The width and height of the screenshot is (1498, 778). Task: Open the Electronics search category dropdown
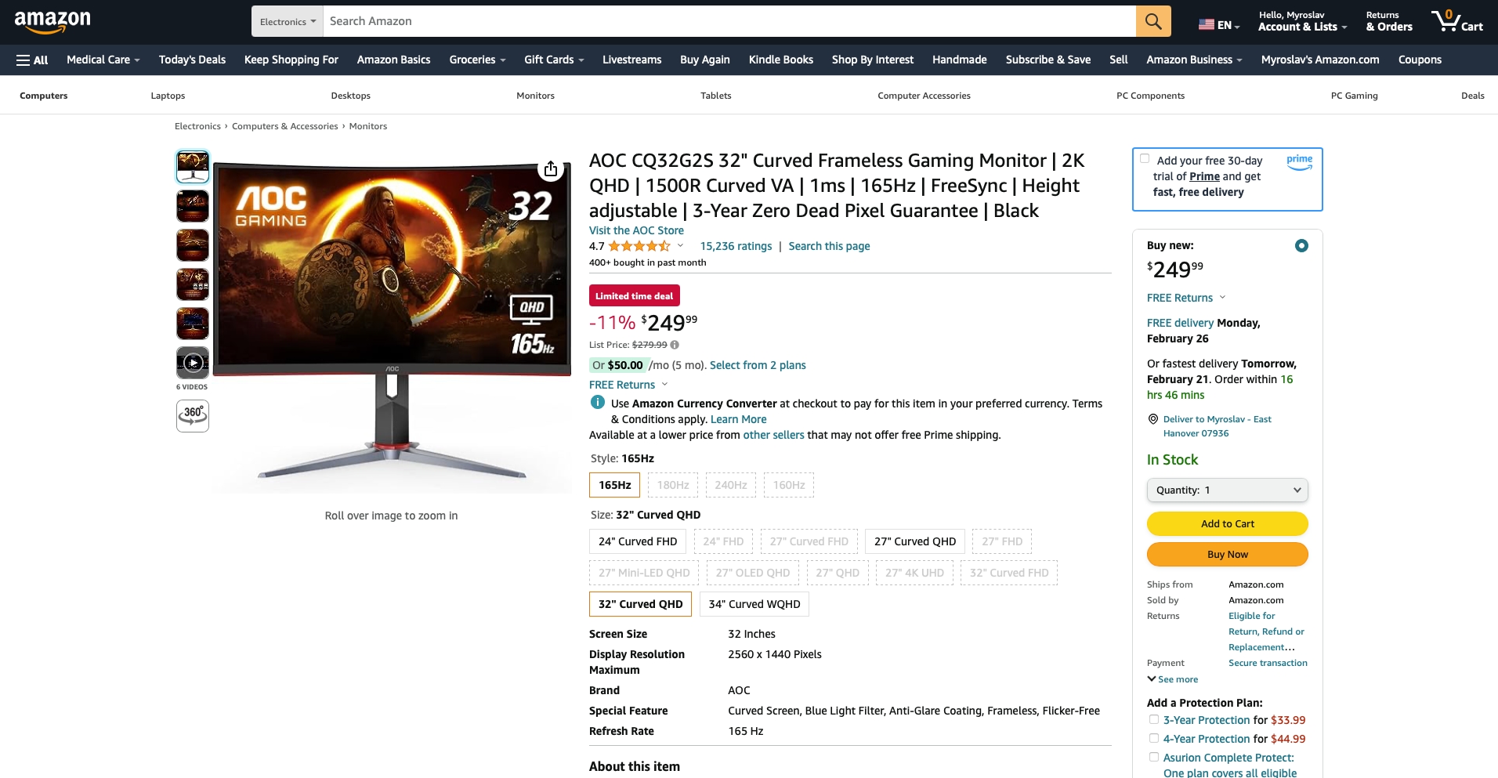point(288,21)
